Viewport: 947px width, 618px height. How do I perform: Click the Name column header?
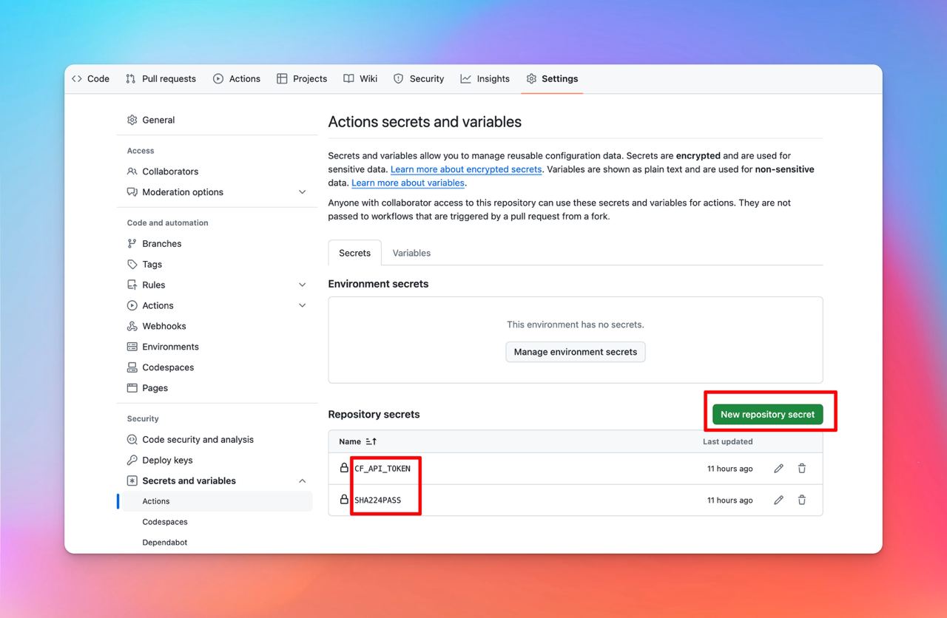pyautogui.click(x=350, y=441)
